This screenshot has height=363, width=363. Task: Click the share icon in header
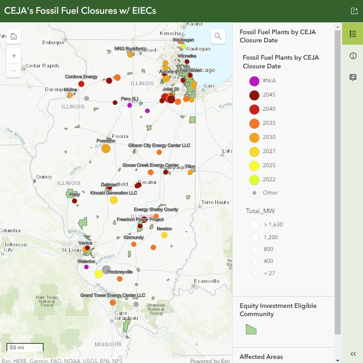pyautogui.click(x=354, y=11)
